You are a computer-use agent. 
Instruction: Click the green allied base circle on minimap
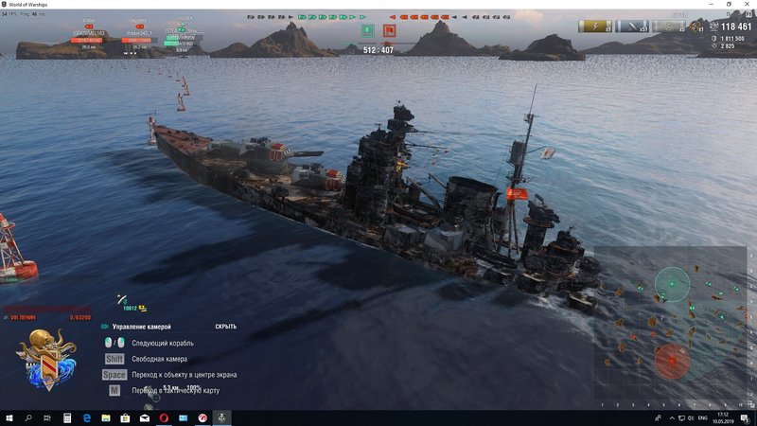pos(672,285)
